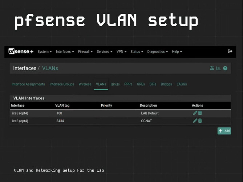Click the pfSense+ logo

(21, 51)
